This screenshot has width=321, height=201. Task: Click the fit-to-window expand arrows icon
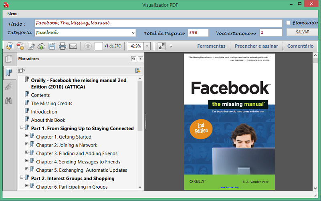pos(162,46)
